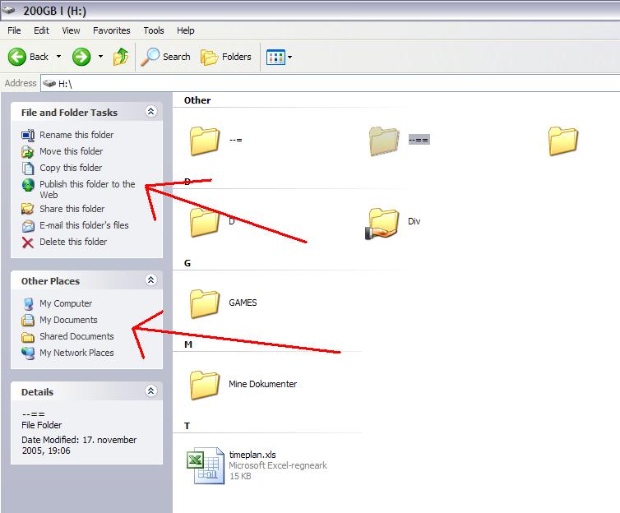The width and height of the screenshot is (620, 513).
Task: Click the timeplan.xls file name
Action: (252, 455)
